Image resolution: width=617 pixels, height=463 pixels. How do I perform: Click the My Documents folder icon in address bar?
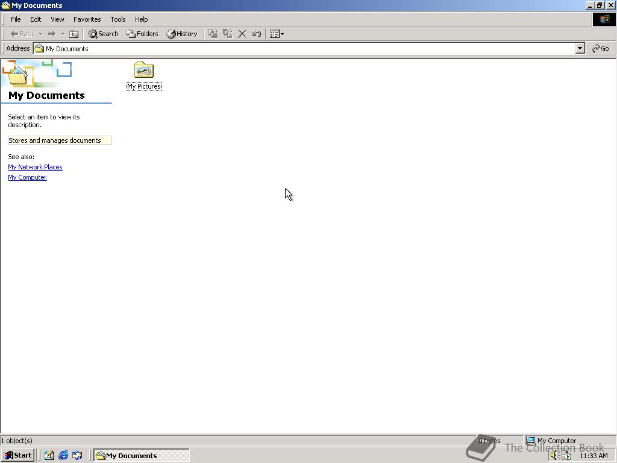39,48
